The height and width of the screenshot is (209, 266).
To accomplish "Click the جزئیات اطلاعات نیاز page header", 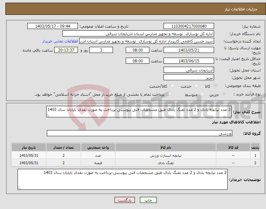I will pos(241,9).
